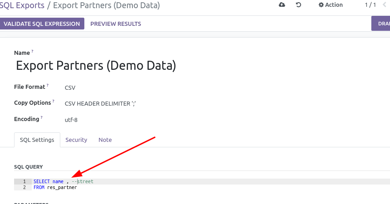Open the File Format CSV selector
Screen dimensions: 390x204
click(x=70, y=87)
